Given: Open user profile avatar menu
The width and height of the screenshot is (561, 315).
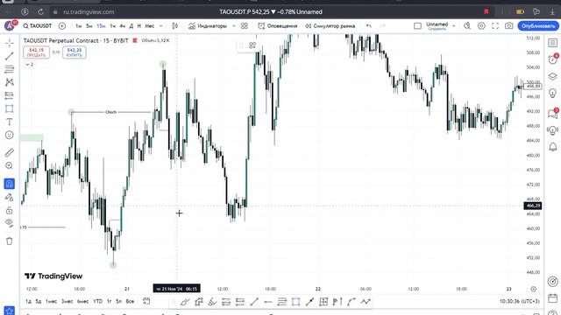Looking at the screenshot, I should pyautogui.click(x=10, y=25).
